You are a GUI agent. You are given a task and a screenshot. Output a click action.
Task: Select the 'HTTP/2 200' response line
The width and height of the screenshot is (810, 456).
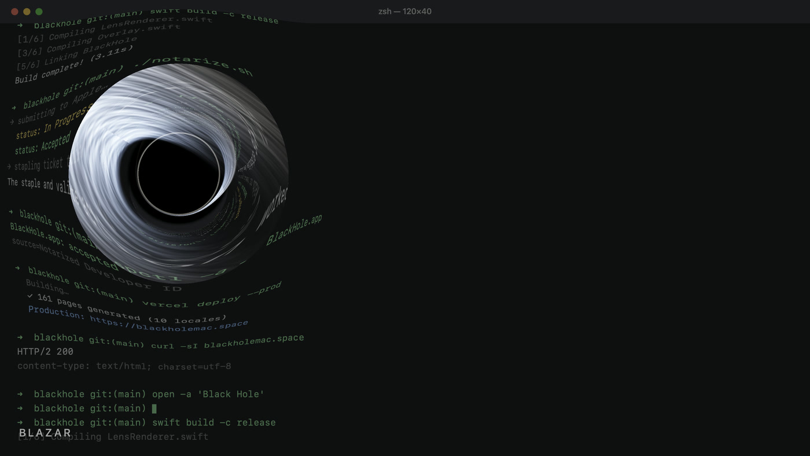[x=45, y=351]
